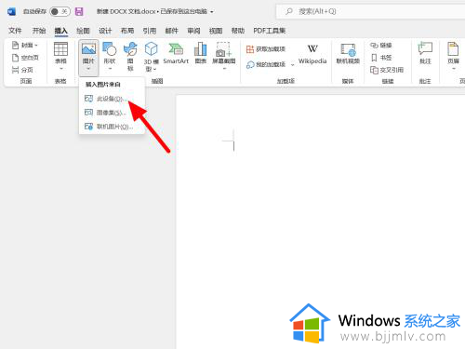
Task: Click 获取加载项 get add-ins
Action: [x=266, y=49]
